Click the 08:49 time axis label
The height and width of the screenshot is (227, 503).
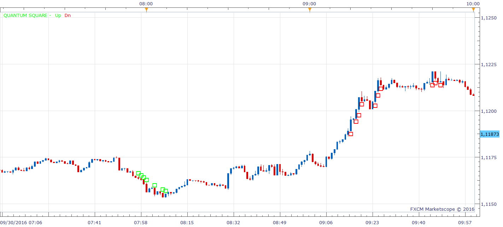[x=280, y=222]
